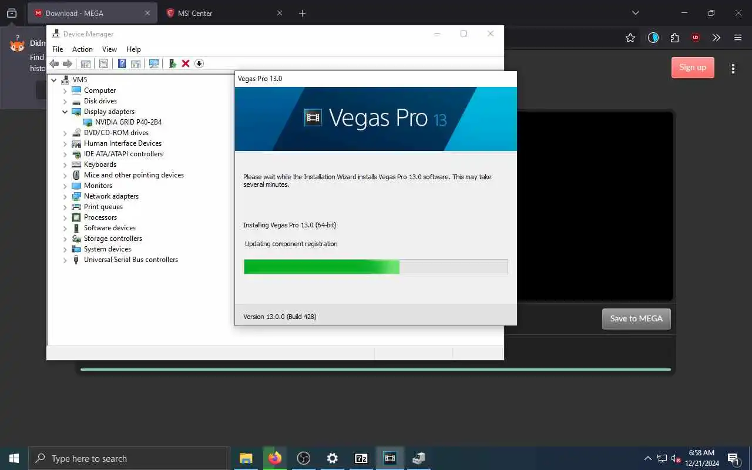Collapse the Display adapters category

pyautogui.click(x=65, y=112)
